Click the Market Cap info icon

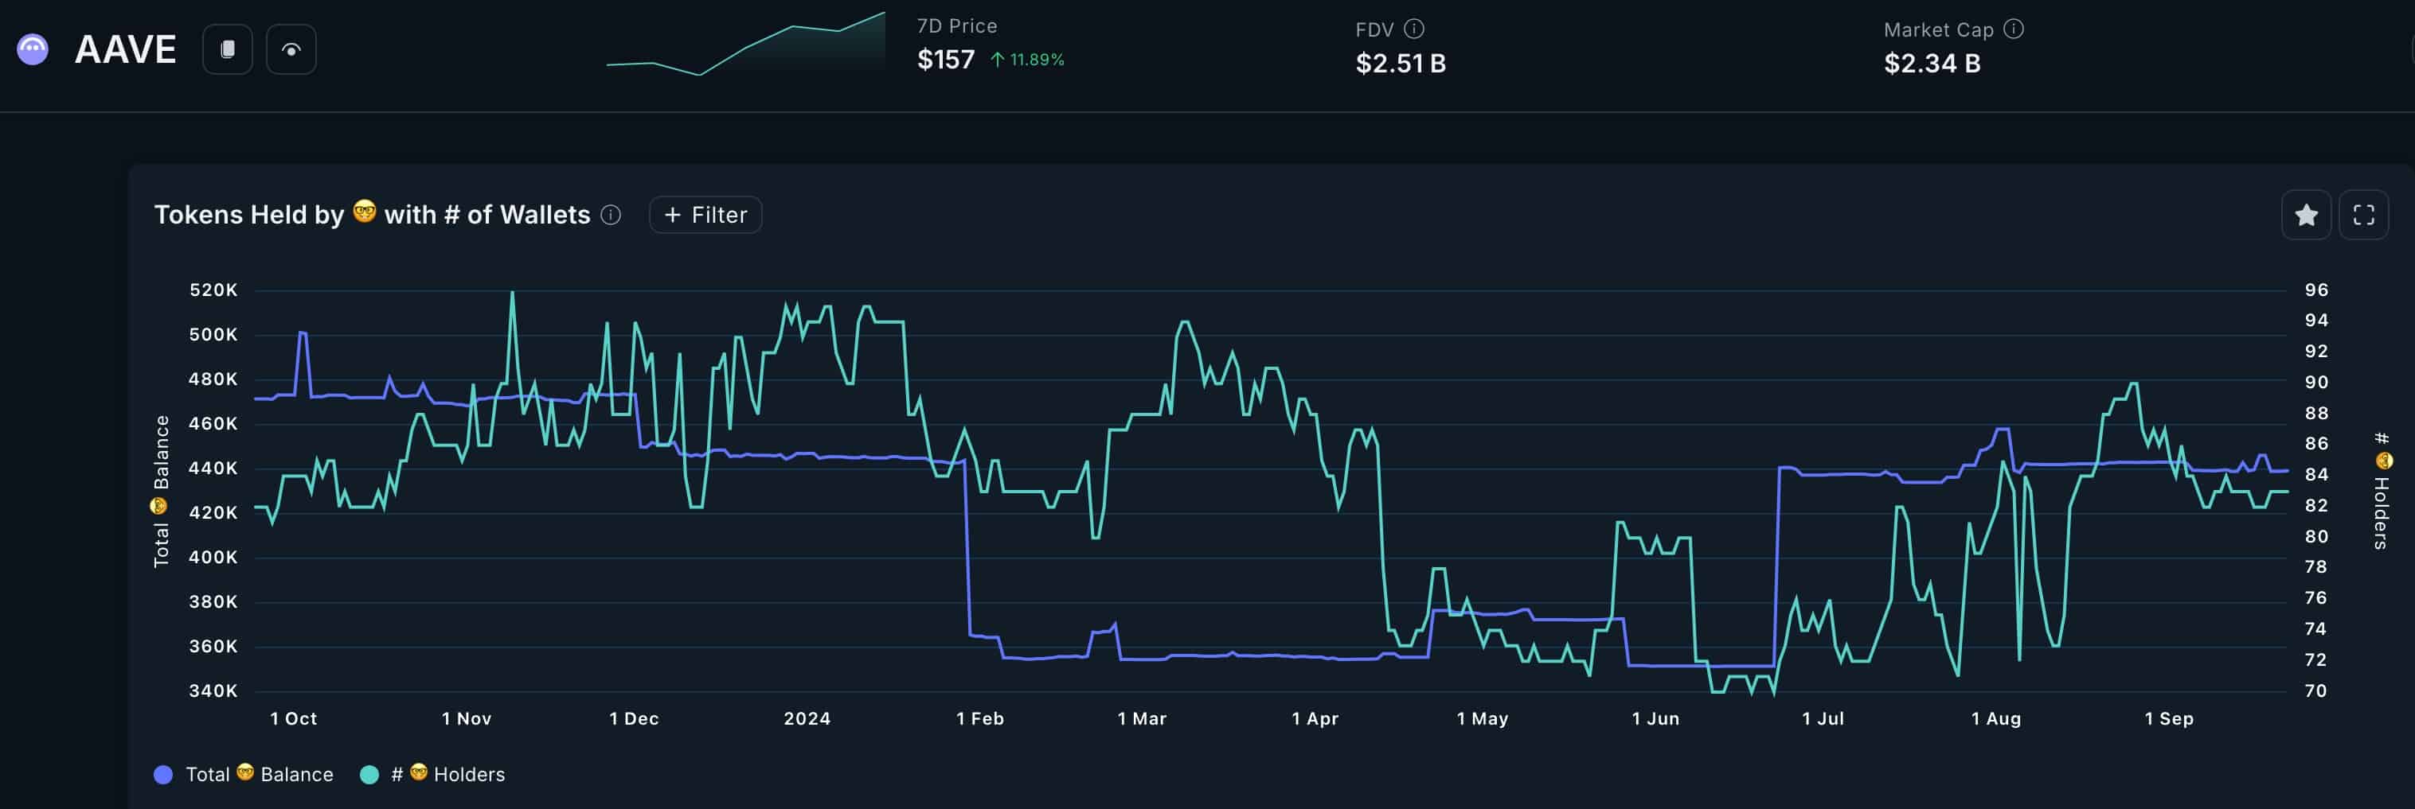coord(2014,29)
